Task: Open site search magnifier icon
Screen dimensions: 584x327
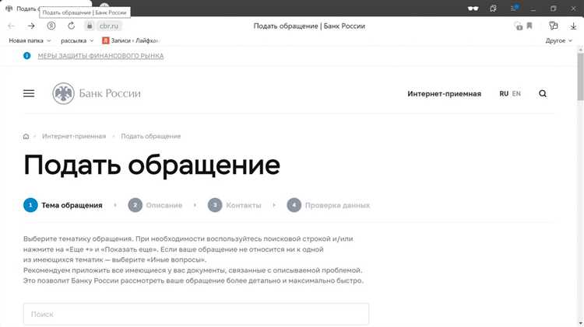Action: pyautogui.click(x=543, y=94)
